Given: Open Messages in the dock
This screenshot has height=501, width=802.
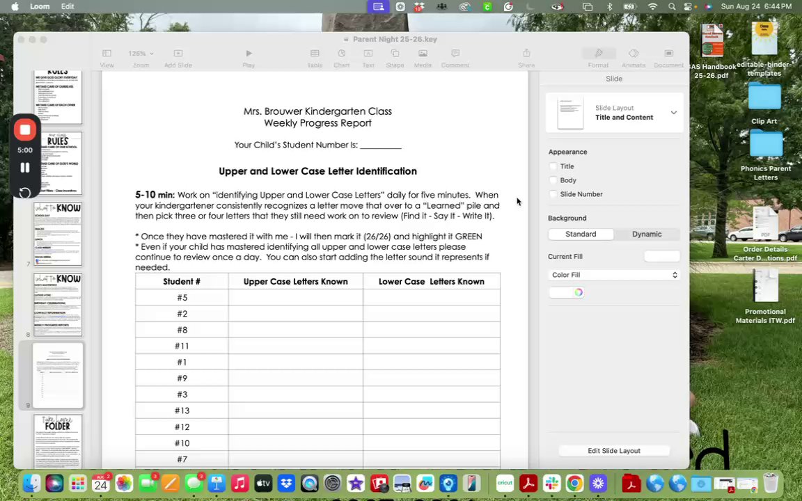Looking at the screenshot, I should coord(194,483).
